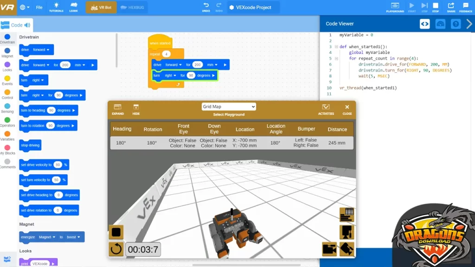This screenshot has height=267, width=475.
Task: Reset the playground with the circular arrow
Action: (x=116, y=249)
